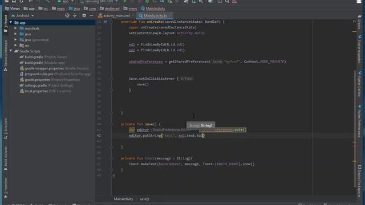Expand the java (generated) folder
This screenshot has width=365, height=205.
(x=15, y=40)
